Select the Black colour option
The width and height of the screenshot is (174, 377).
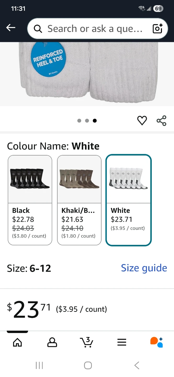[x=30, y=200]
